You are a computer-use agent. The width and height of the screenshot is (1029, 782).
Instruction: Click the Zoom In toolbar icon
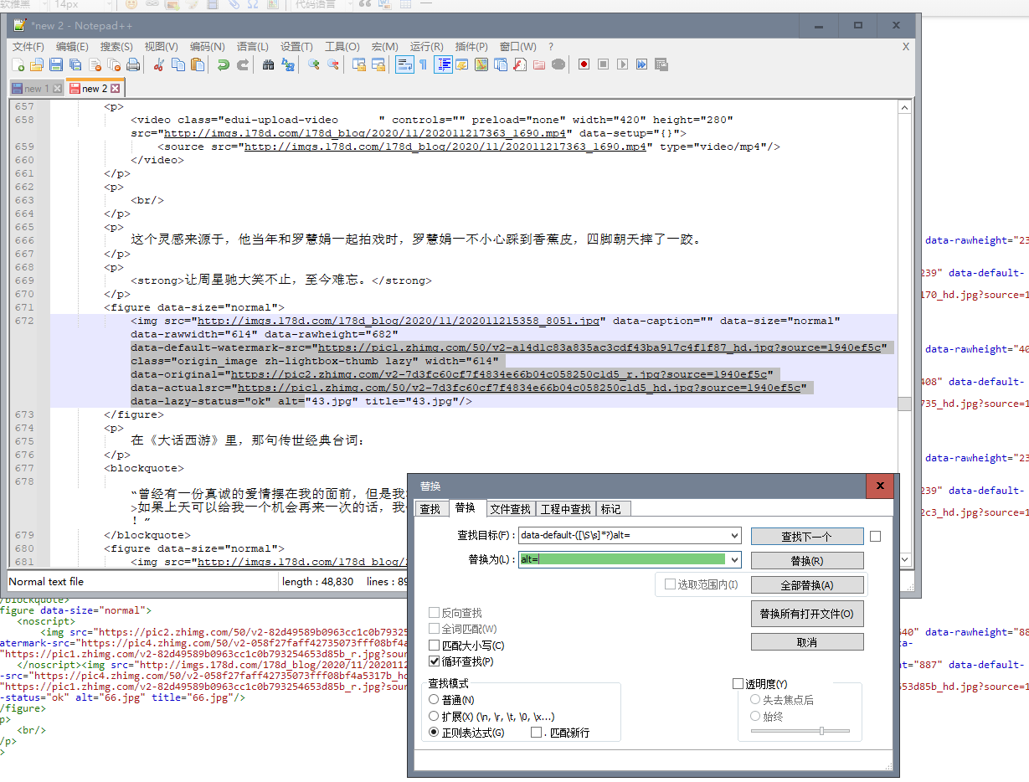click(x=313, y=64)
